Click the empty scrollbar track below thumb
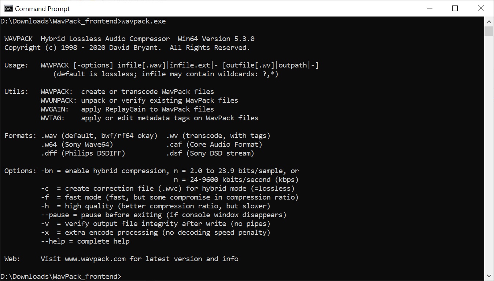This screenshot has height=281, width=494. (489, 154)
